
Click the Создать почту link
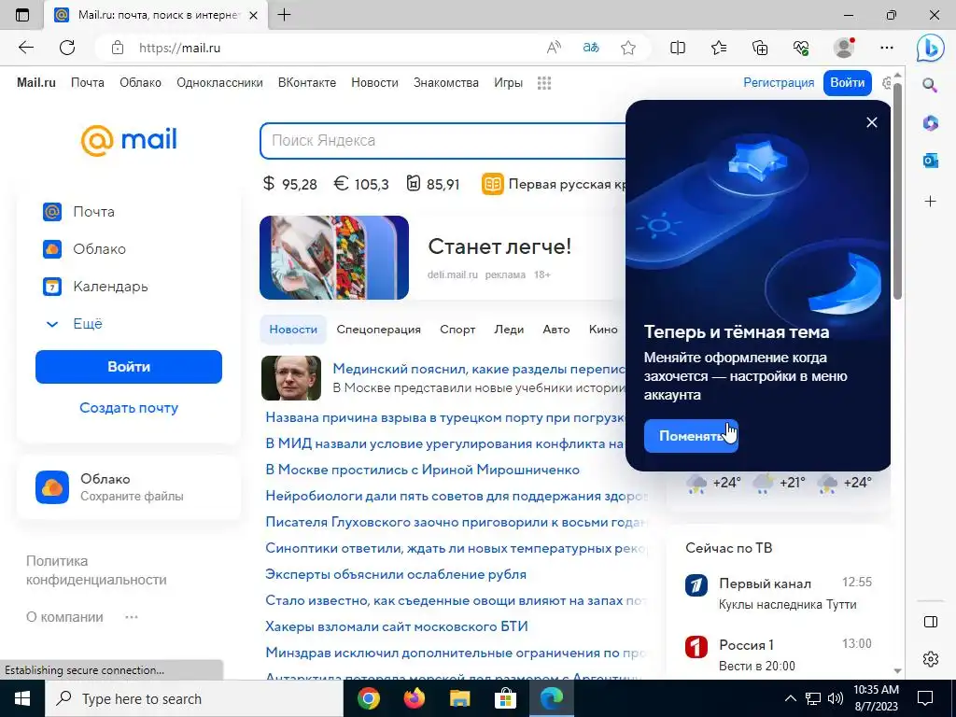click(x=129, y=408)
